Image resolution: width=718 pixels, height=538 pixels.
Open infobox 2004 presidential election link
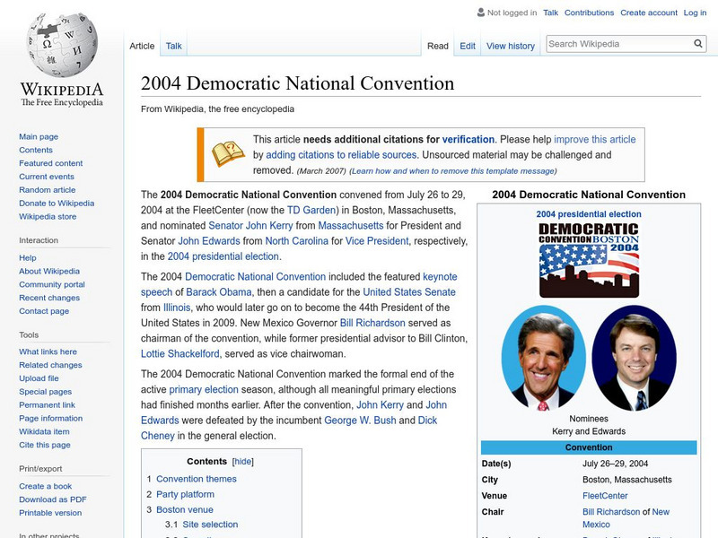point(589,214)
